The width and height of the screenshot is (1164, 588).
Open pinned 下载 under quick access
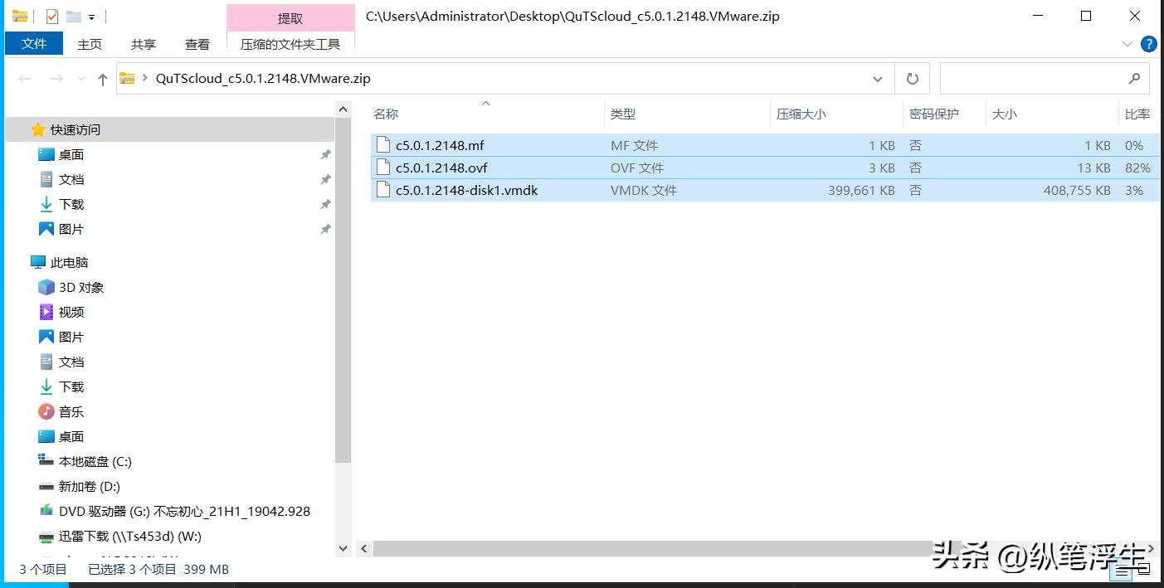(71, 204)
